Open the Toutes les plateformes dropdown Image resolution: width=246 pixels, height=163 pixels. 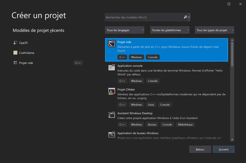pyautogui.click(x=170, y=30)
